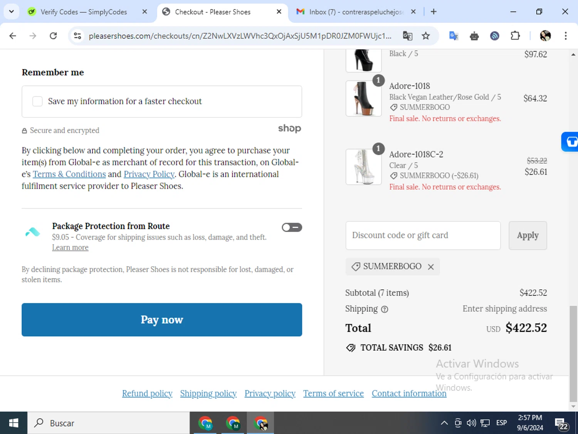The width and height of the screenshot is (578, 434).
Task: Show hidden system tray icons
Action: click(x=444, y=423)
